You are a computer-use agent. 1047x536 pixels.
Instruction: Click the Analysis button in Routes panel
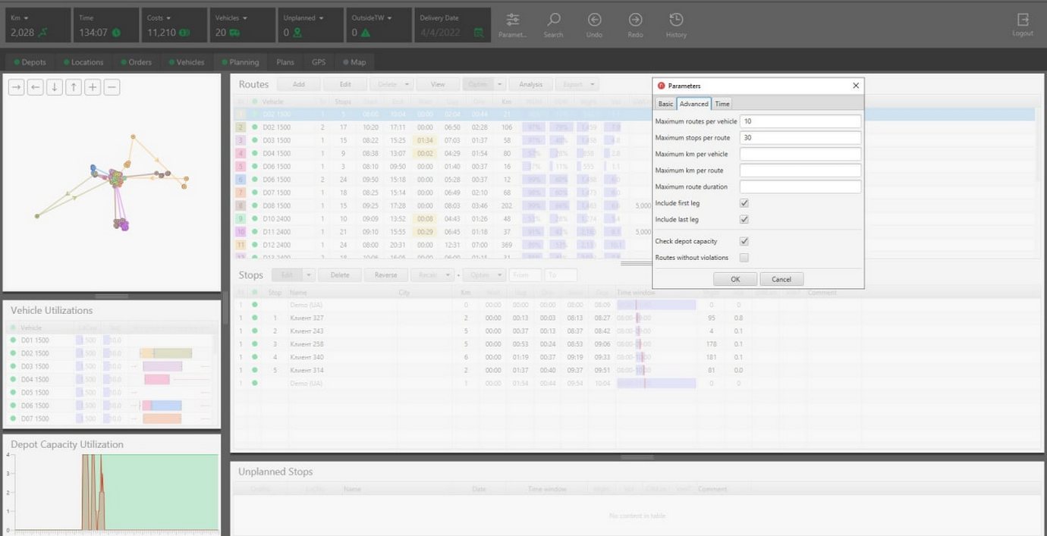coord(530,84)
